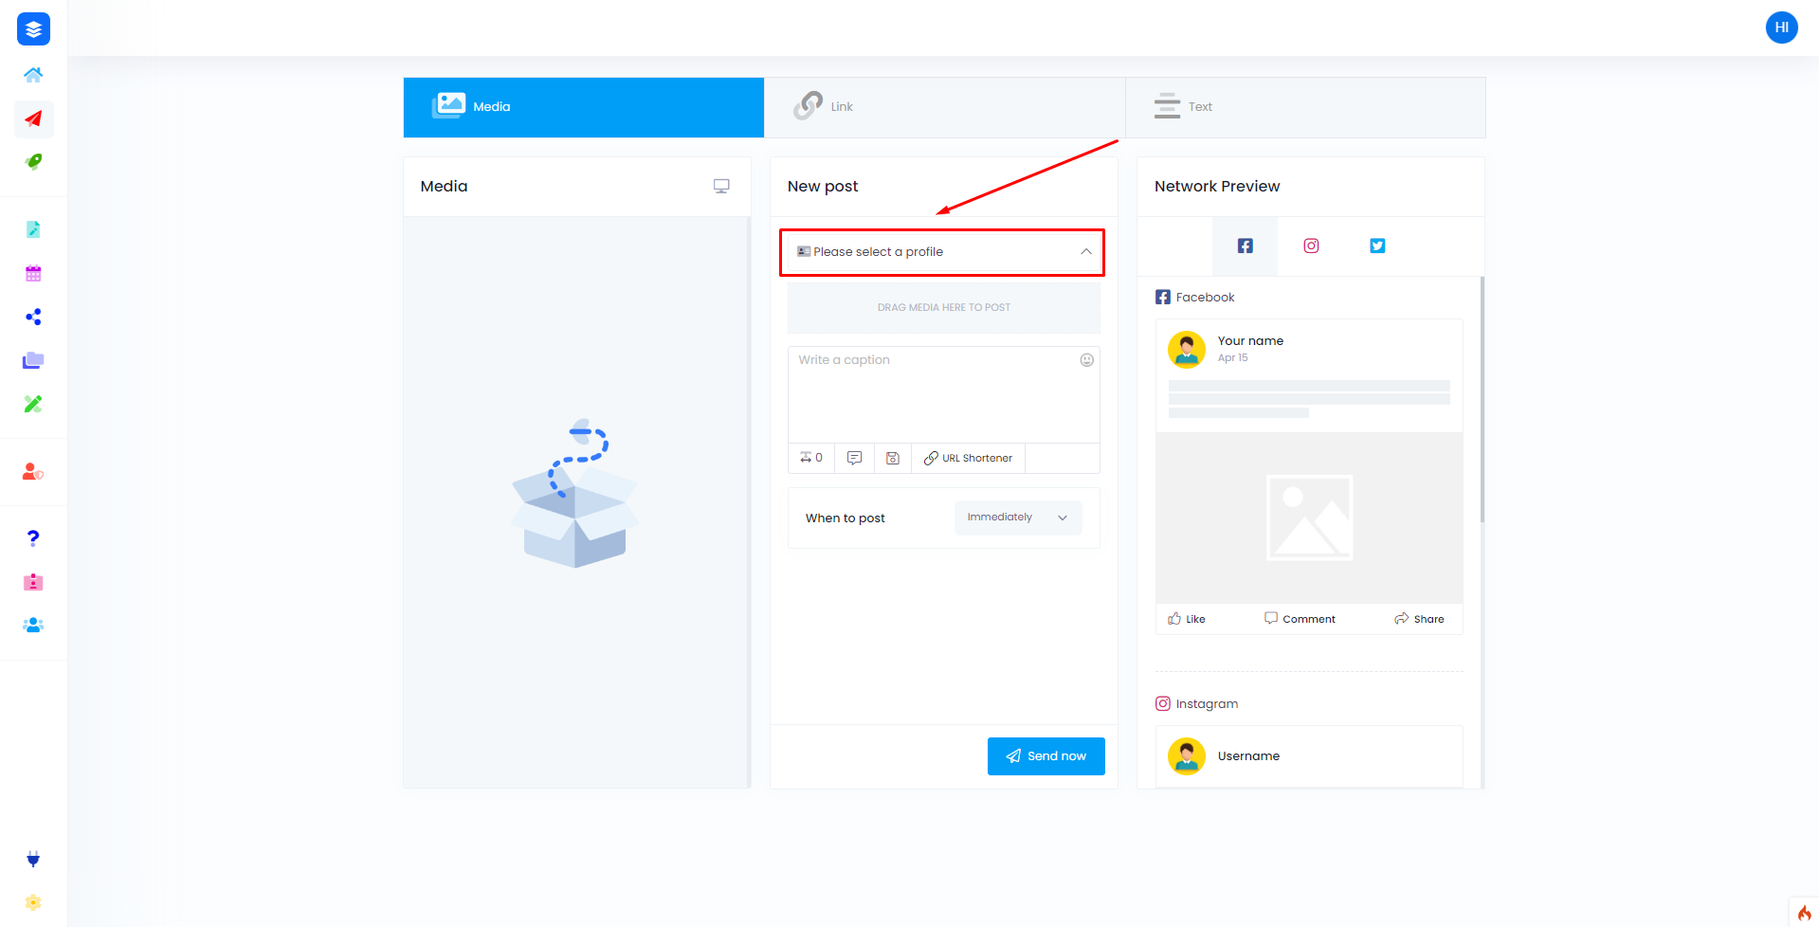The width and height of the screenshot is (1819, 927).
Task: Show Instagram network preview
Action: (x=1311, y=246)
